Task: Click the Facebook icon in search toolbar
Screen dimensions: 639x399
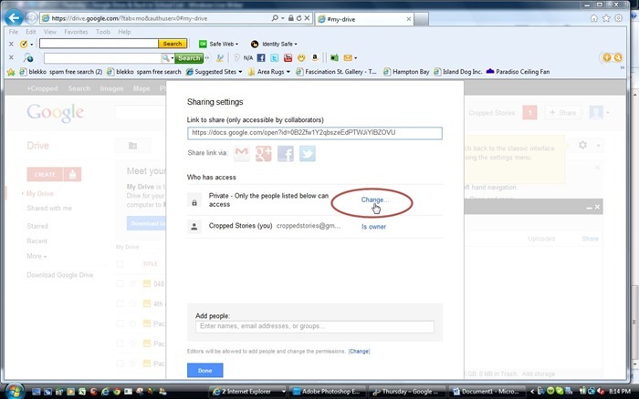Action: coord(261,57)
